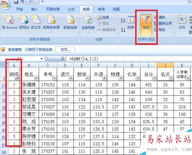Open the 审阅 Review tab

(101, 9)
